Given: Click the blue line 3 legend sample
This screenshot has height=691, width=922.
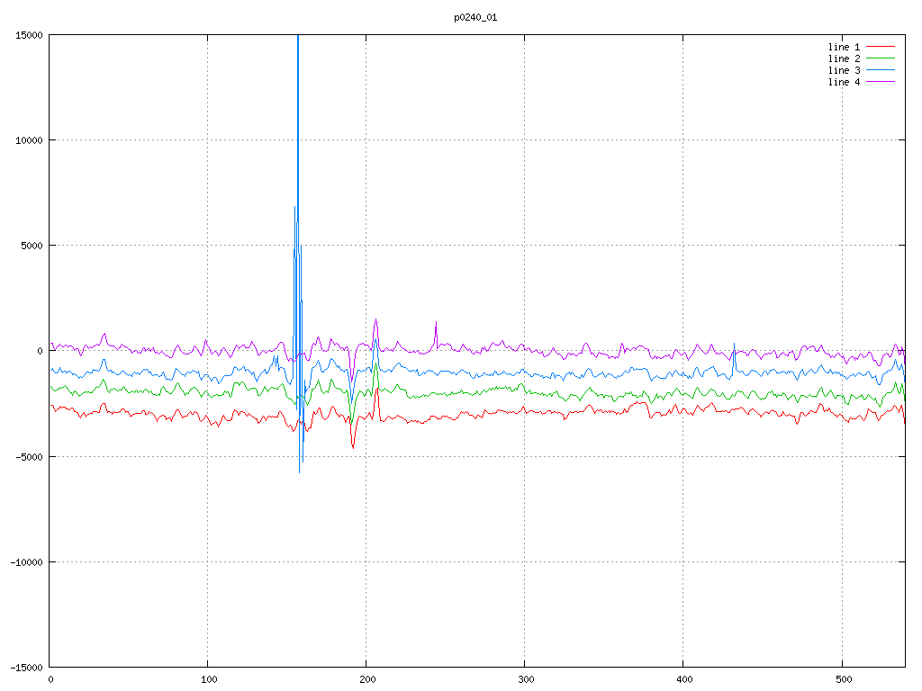Looking at the screenshot, I should [881, 70].
